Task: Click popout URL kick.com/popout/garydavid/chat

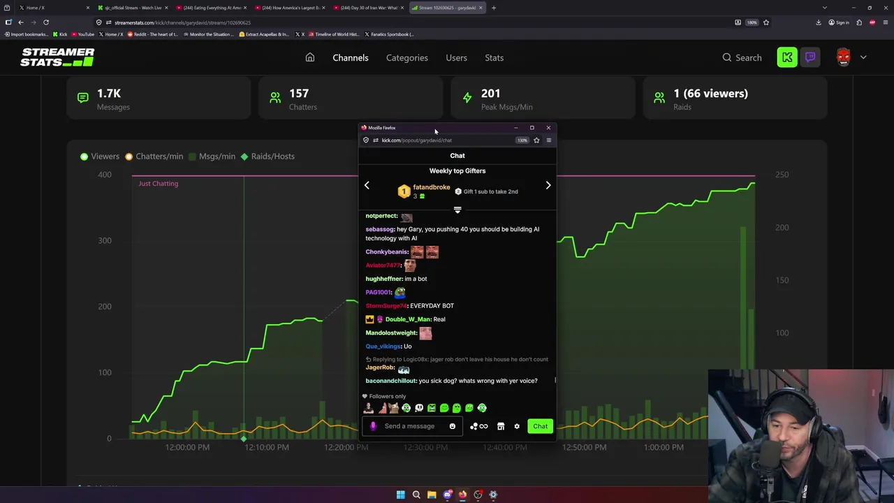Action: click(x=417, y=140)
